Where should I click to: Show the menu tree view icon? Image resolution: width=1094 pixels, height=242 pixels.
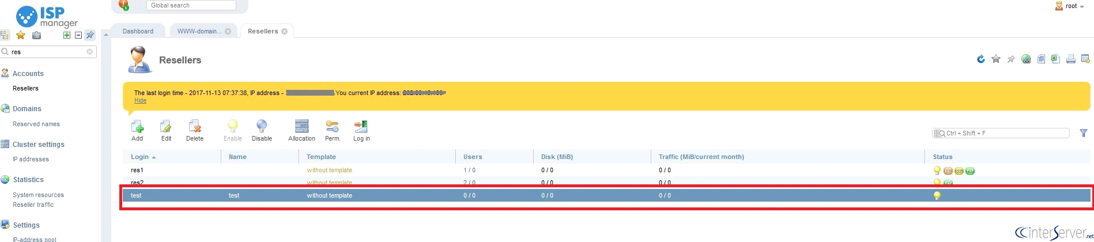coord(5,35)
